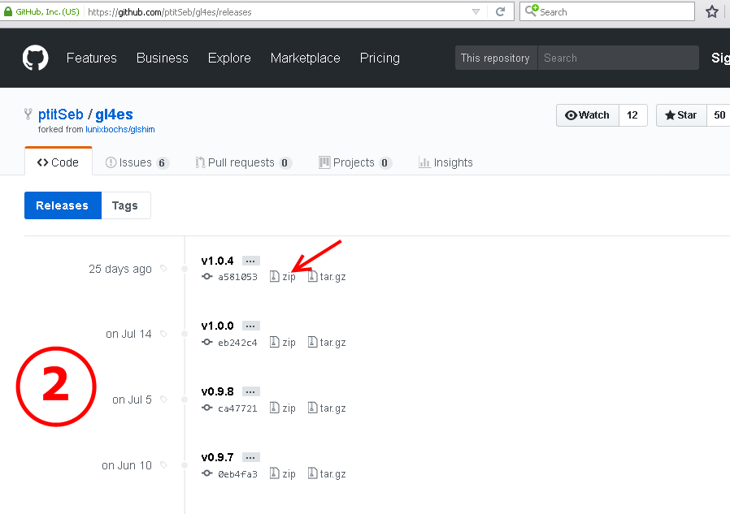This screenshot has height=514, width=730.
Task: Bookmark page with the star icon
Action: (712, 11)
